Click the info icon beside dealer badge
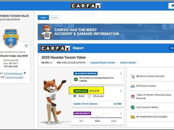Image resolution: width=174 pixels, height=130 pixels. tap(26, 46)
